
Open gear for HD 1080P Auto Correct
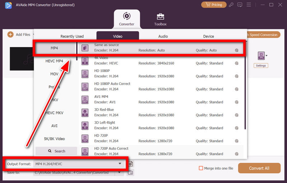(237, 89)
